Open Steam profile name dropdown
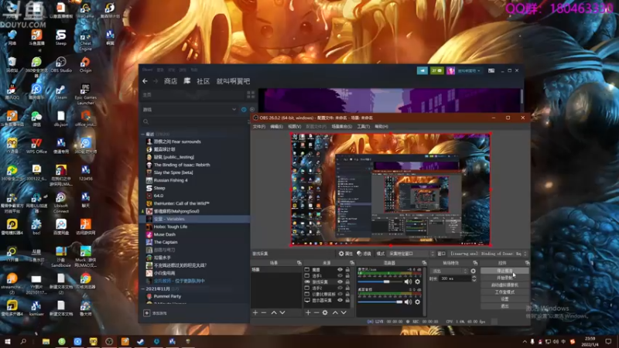The height and width of the screenshot is (348, 619). coord(469,70)
